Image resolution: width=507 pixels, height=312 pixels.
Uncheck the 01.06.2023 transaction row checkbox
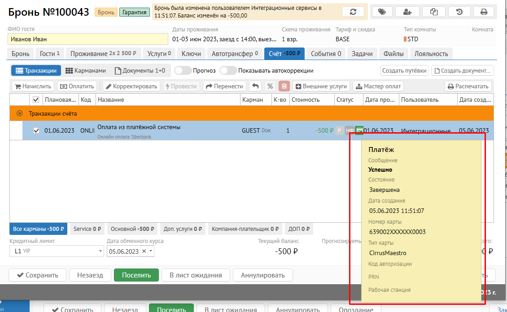tap(36, 130)
